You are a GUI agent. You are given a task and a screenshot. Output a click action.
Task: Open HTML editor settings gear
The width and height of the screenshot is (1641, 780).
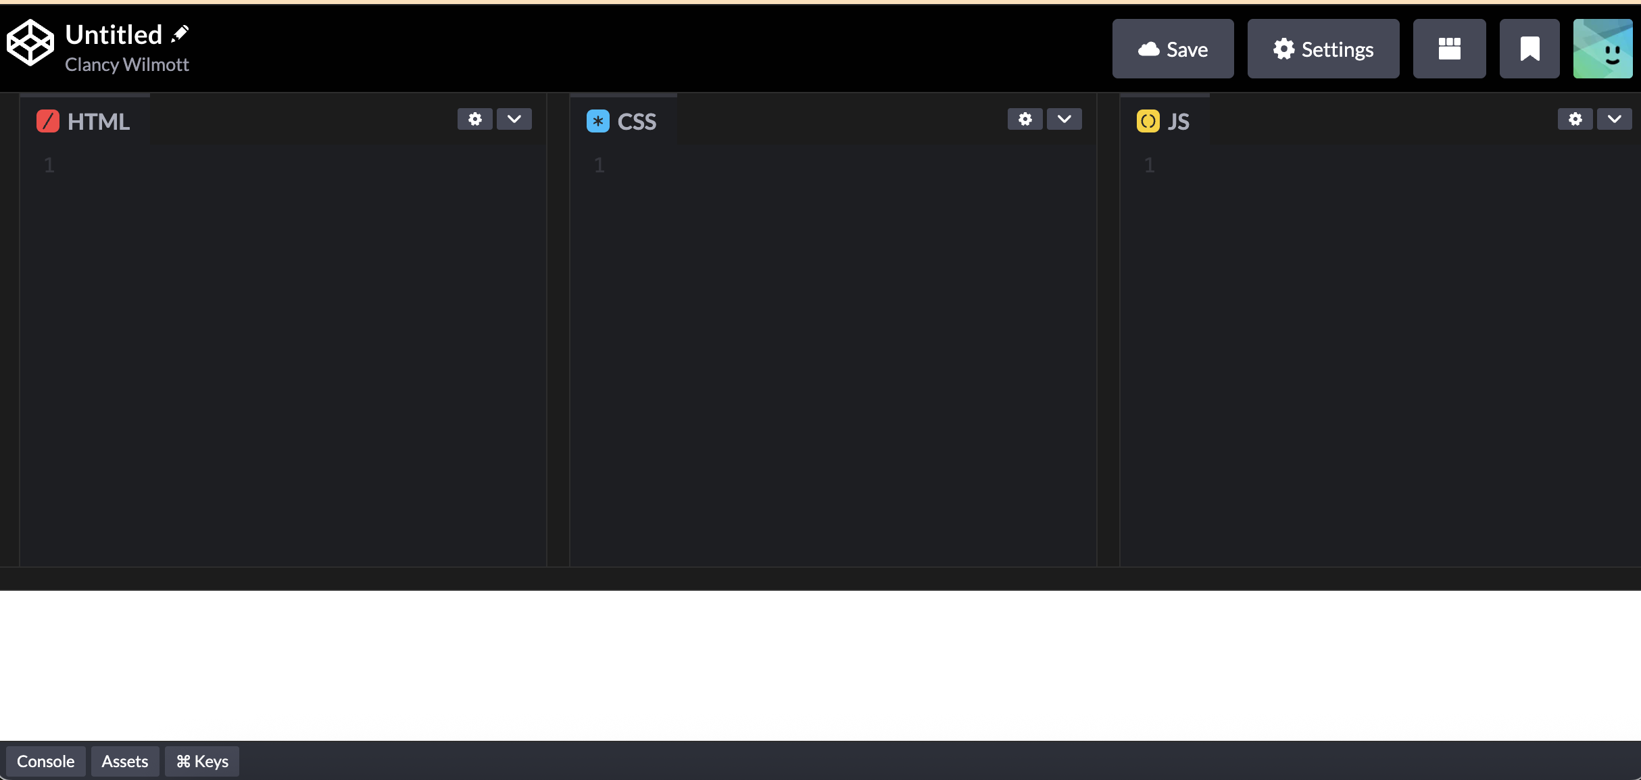coord(475,119)
